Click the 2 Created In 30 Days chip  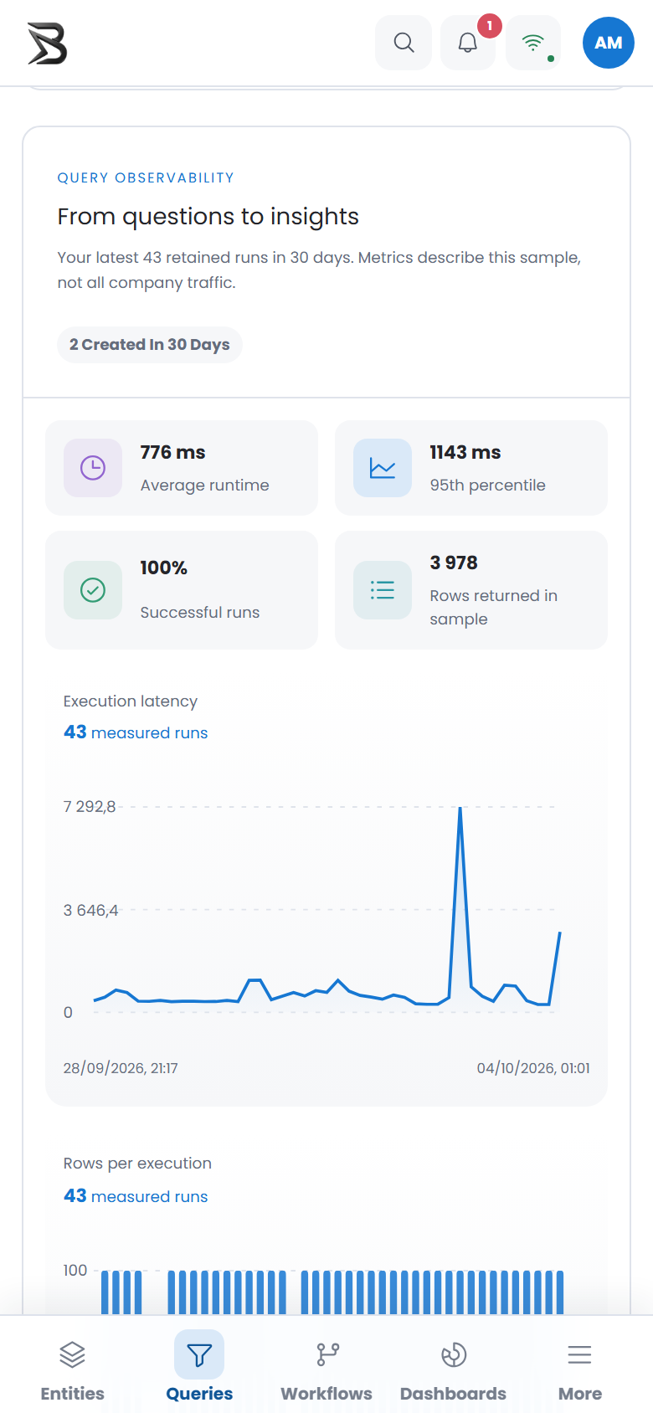pos(150,345)
